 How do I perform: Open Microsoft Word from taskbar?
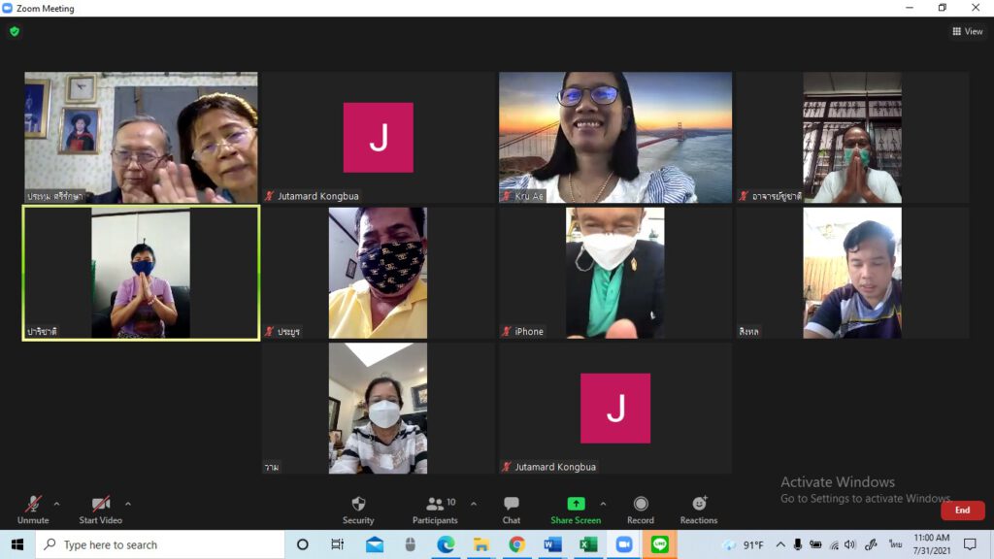point(552,544)
